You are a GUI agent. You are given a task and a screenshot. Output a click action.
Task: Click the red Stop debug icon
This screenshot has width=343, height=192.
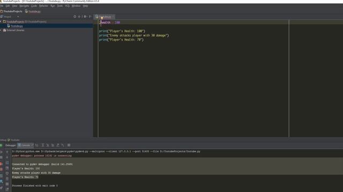click(1, 164)
